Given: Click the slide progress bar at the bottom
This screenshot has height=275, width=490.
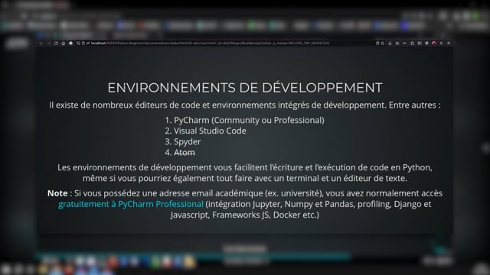Looking at the screenshot, I should coord(194,257).
